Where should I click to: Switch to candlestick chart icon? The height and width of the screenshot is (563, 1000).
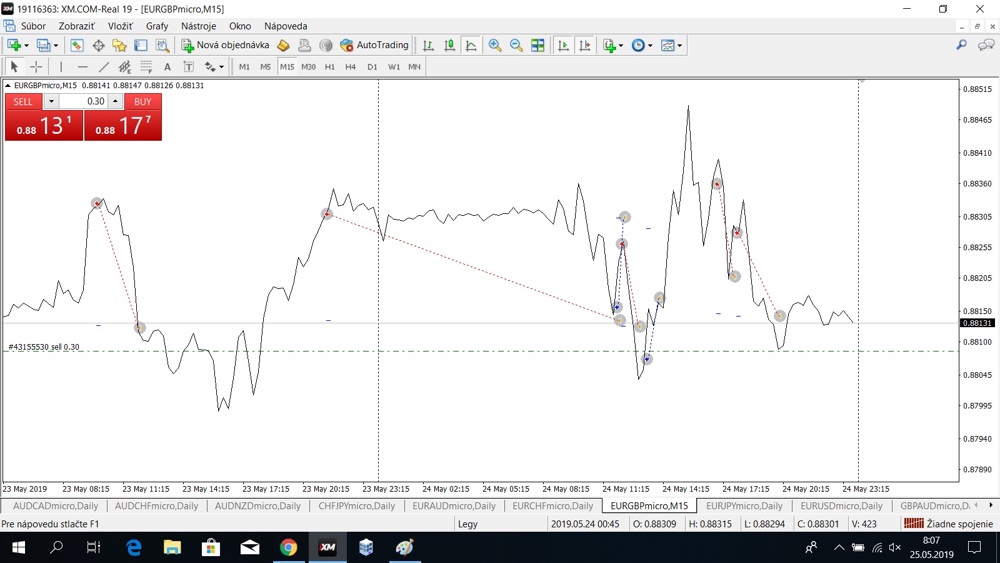coord(449,45)
